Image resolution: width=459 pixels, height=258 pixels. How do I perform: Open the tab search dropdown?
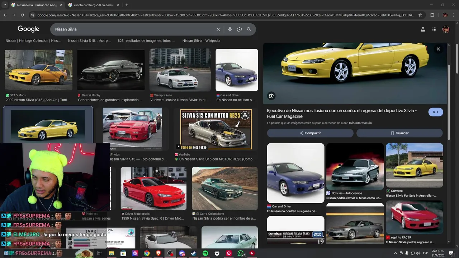[x=5, y=5]
